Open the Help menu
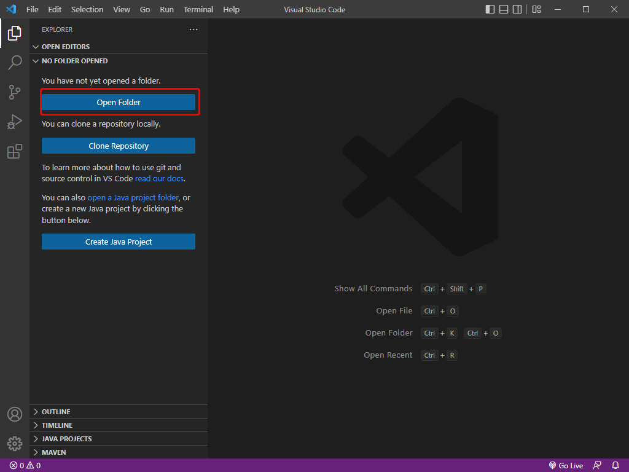629x472 pixels. (231, 9)
